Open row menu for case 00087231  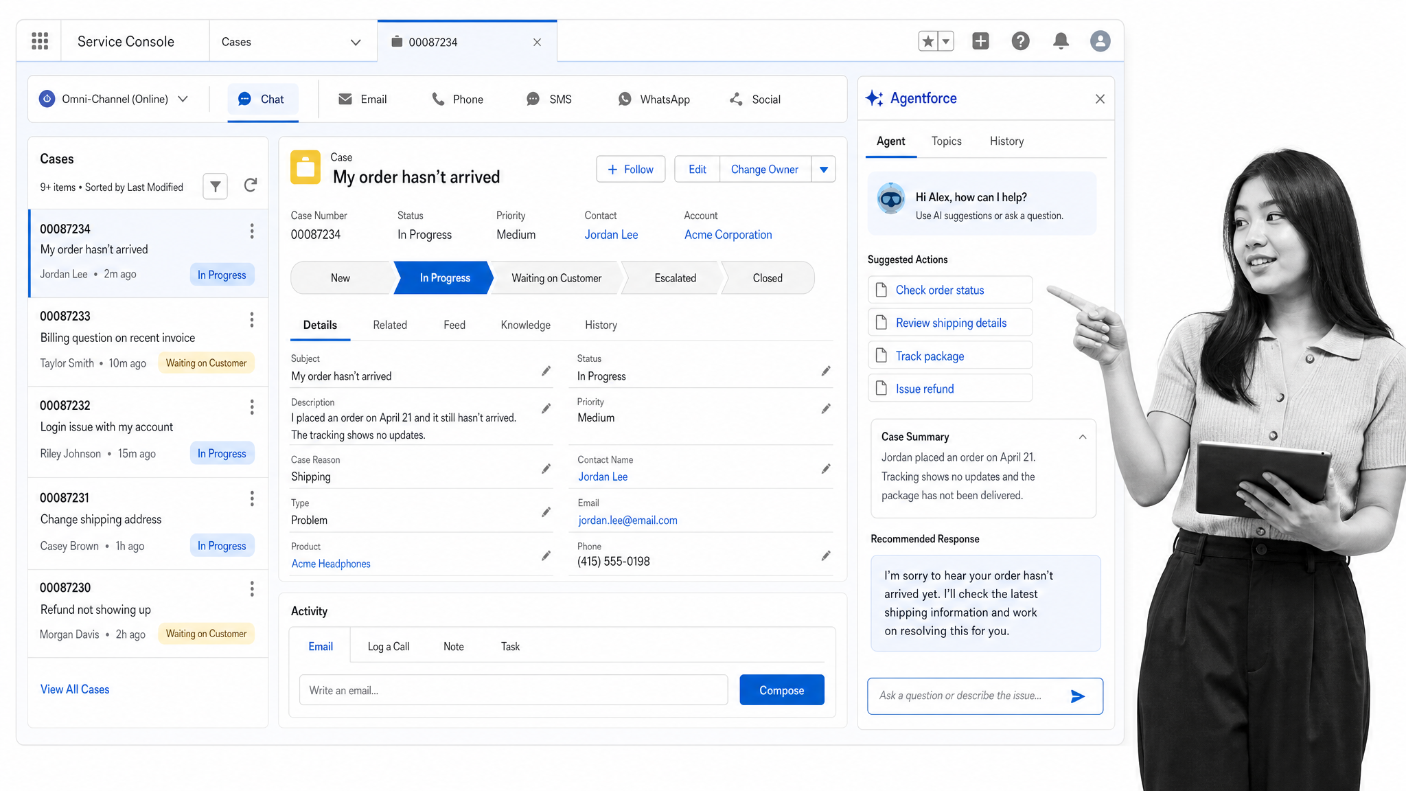click(x=252, y=498)
